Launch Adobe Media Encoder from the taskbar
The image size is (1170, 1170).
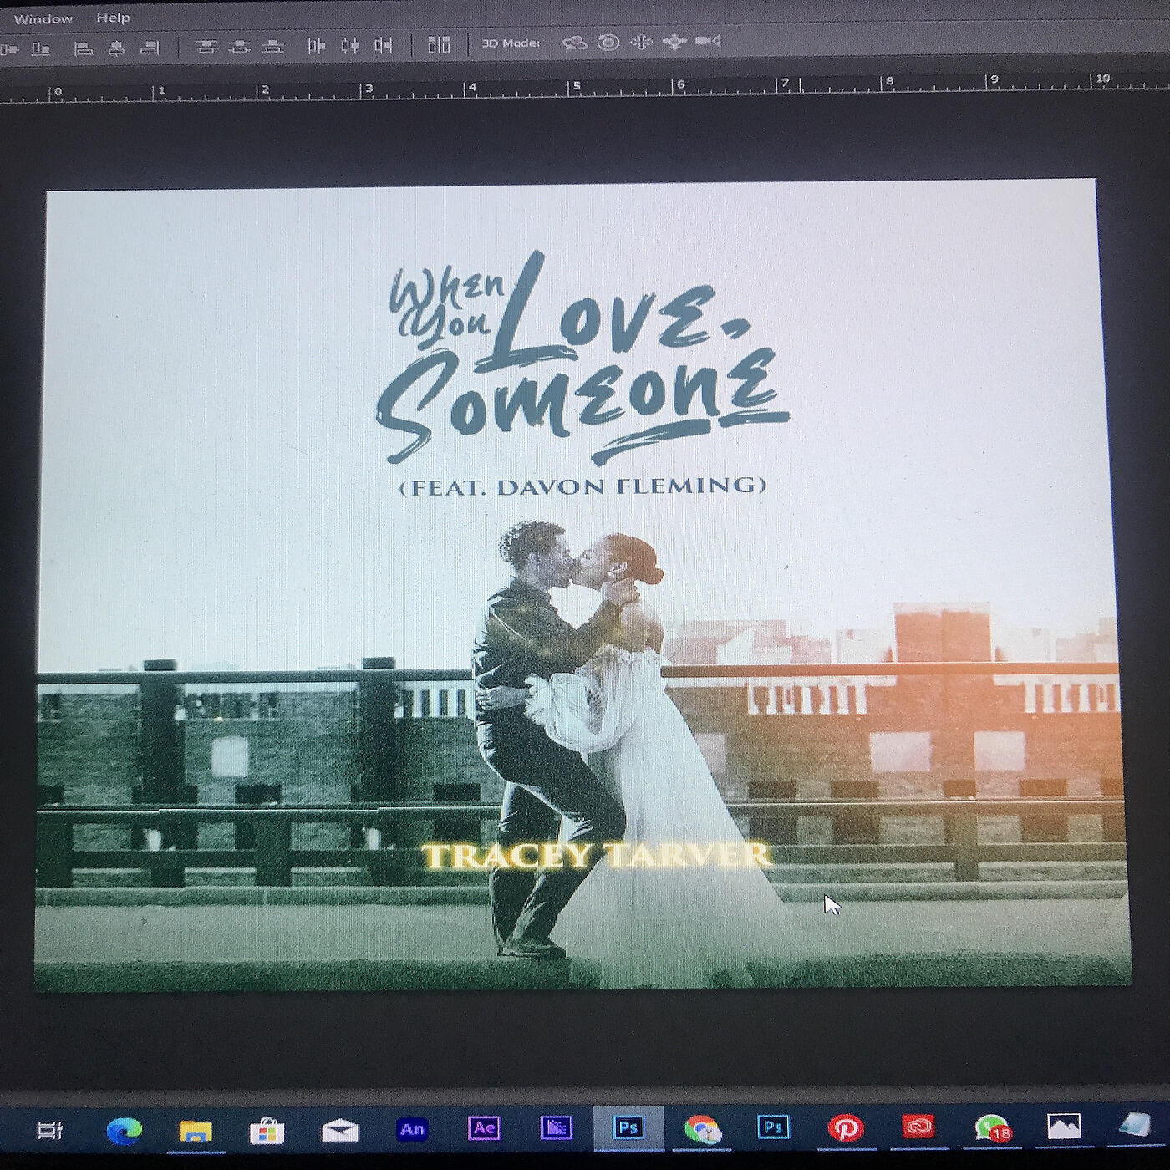point(556,1128)
